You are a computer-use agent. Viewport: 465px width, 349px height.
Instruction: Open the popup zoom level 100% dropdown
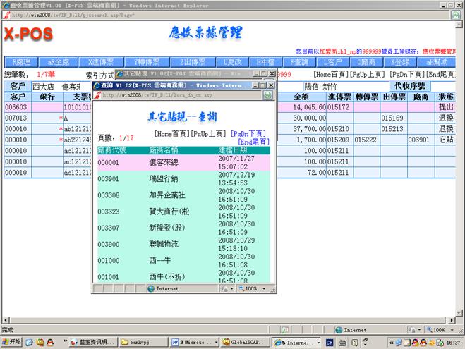(x=253, y=288)
